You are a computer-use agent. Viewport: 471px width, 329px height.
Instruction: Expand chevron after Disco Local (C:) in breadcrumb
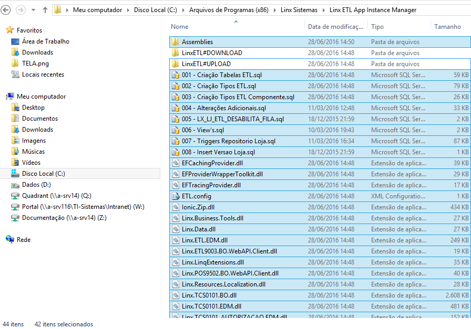pos(183,10)
